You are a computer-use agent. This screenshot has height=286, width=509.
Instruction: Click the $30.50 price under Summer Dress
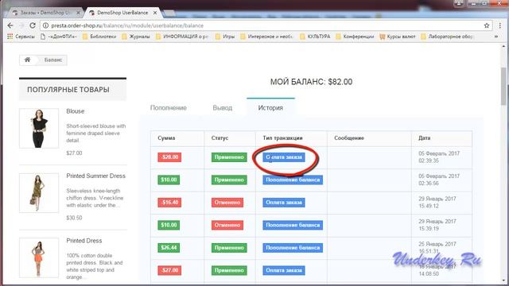coord(74,218)
